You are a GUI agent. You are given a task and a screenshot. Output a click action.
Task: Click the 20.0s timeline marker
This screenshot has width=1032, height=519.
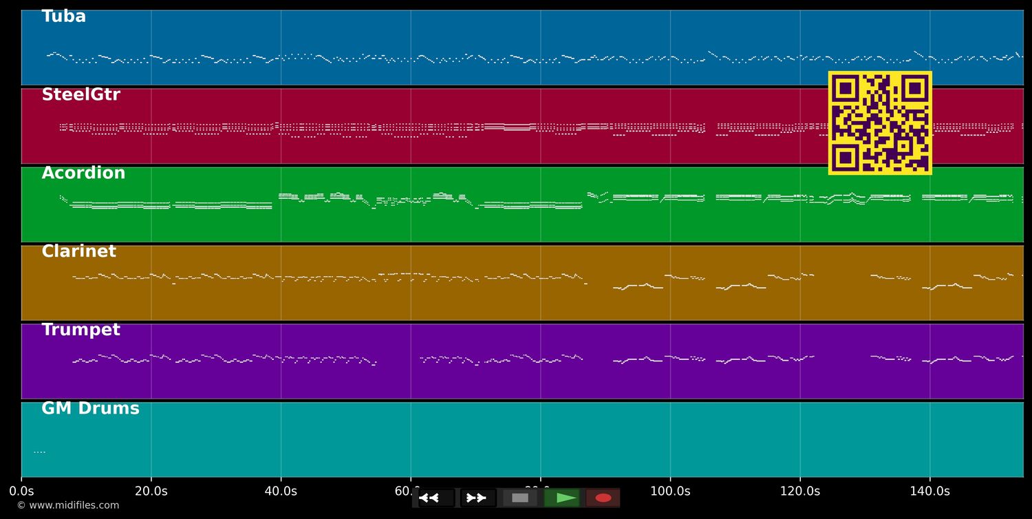click(151, 491)
